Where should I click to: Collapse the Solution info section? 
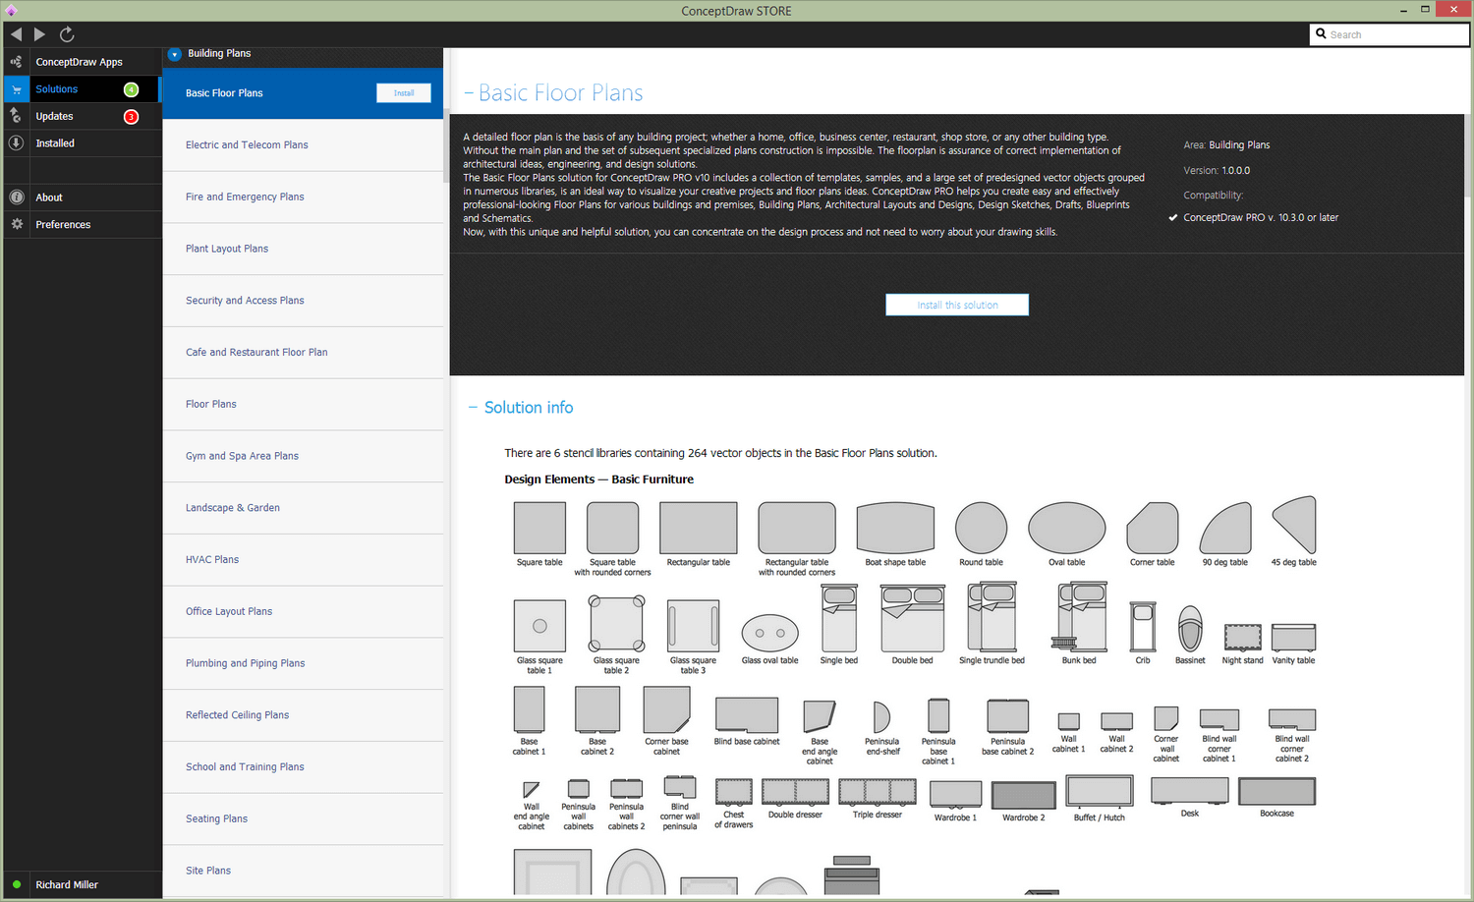(473, 408)
